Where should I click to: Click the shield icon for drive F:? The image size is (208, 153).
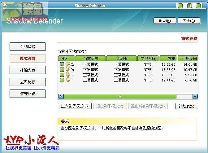[x=68, y=80]
